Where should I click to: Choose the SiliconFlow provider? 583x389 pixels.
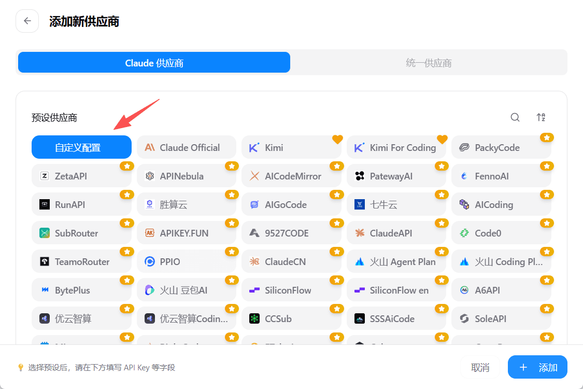click(x=291, y=290)
